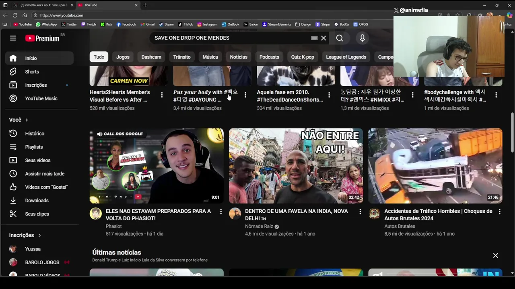The height and width of the screenshot is (289, 515).
Task: Click the Donald Trump e Lula news line
Action: (150, 260)
